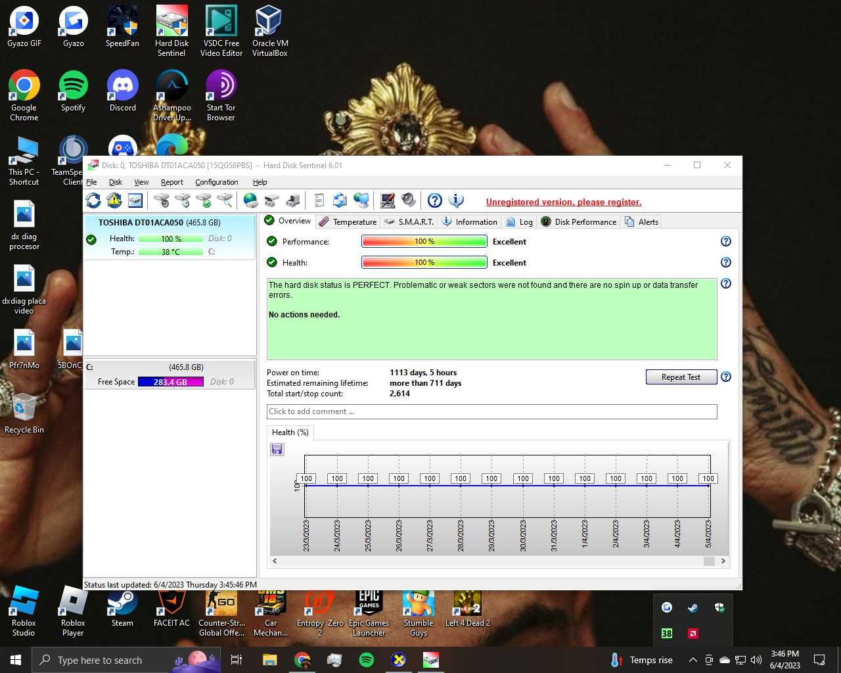Open the Help menu
The height and width of the screenshot is (673, 841).
(x=260, y=182)
